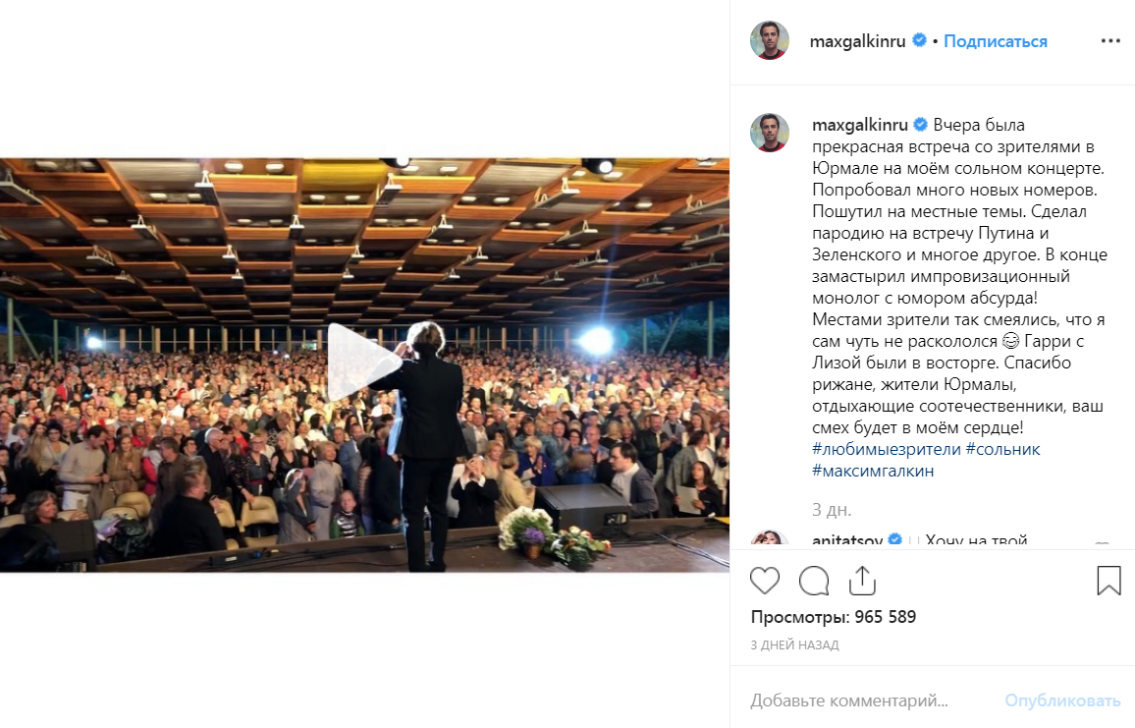Open the three-dot more options menu
This screenshot has width=1135, height=728.
pyautogui.click(x=1110, y=40)
